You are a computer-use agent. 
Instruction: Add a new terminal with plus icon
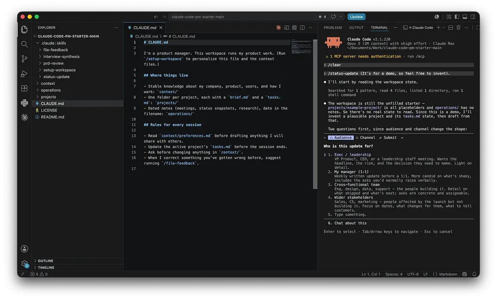[x=439, y=28]
